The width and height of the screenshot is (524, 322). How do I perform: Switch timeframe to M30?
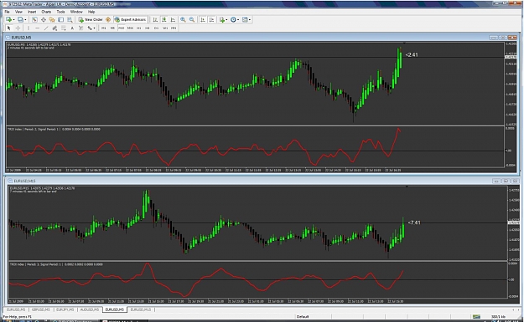130,28
